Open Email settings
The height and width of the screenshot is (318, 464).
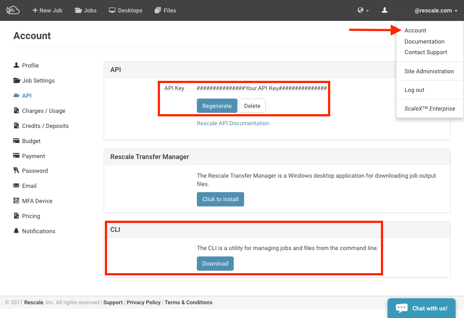[29, 186]
